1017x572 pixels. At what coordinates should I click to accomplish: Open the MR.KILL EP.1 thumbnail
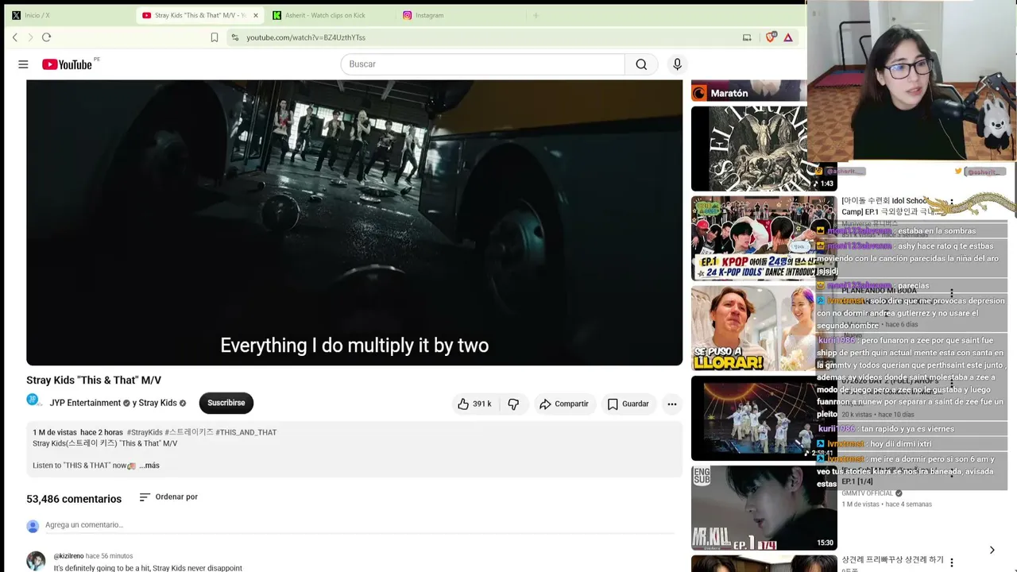click(764, 508)
